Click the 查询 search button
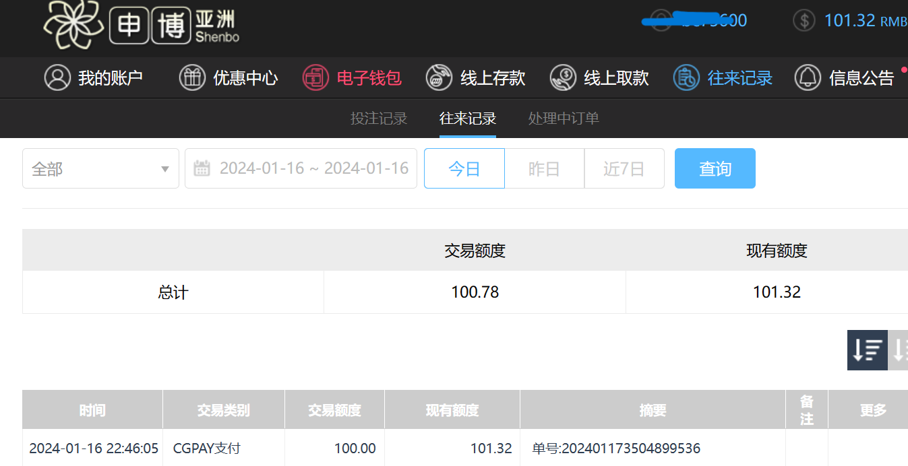 [715, 168]
